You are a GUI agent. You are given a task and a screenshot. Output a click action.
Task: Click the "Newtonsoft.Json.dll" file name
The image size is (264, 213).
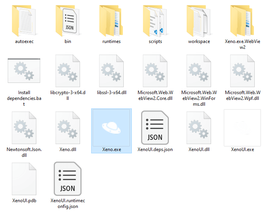[24, 152]
